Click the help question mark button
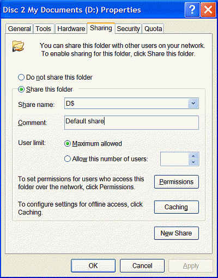 (192, 10)
